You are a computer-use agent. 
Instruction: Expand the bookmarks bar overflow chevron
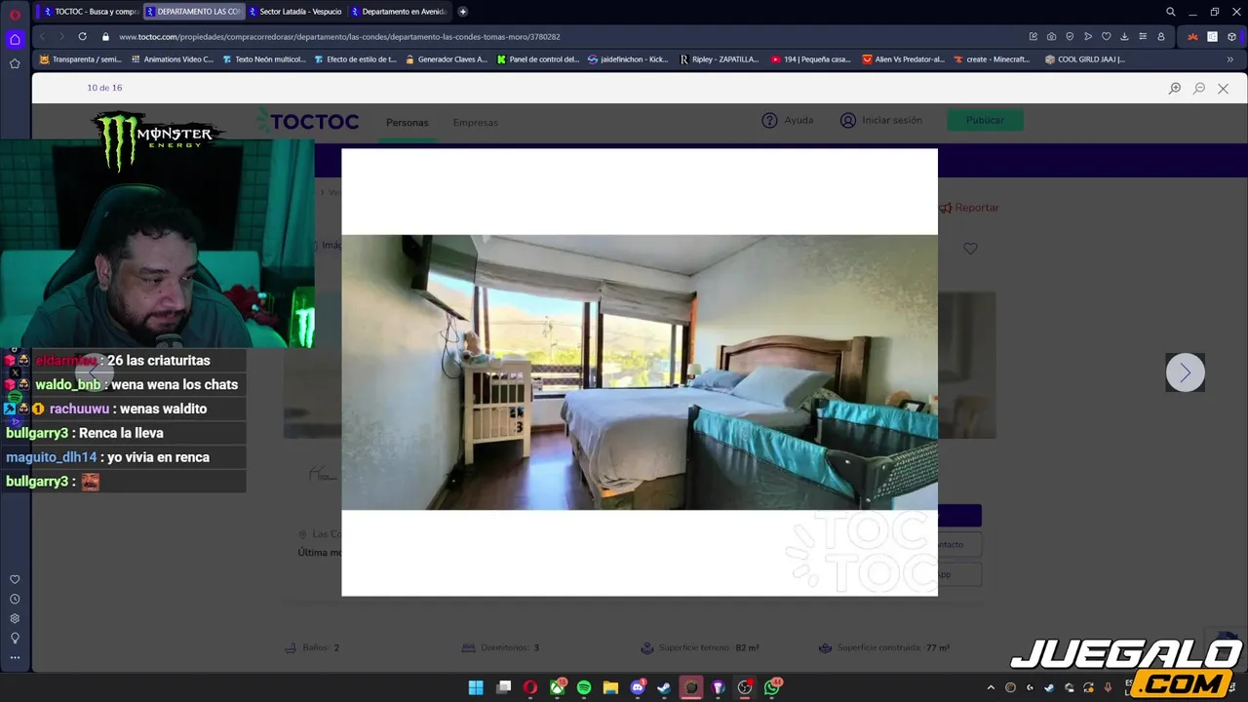coord(1229,59)
